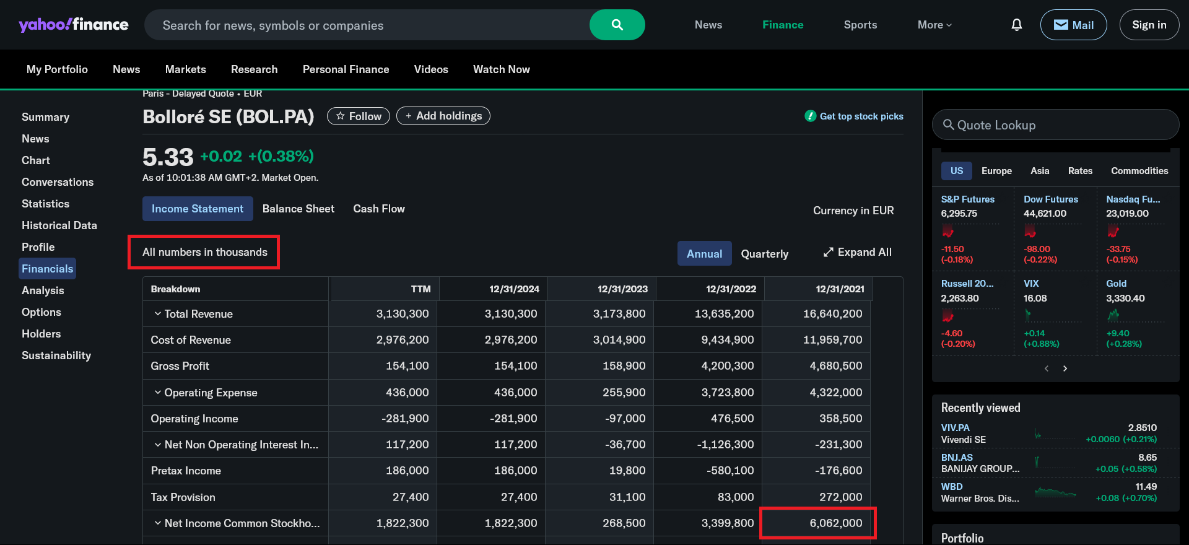Open Sports in top navigation
This screenshot has width=1189, height=545.
pos(860,25)
